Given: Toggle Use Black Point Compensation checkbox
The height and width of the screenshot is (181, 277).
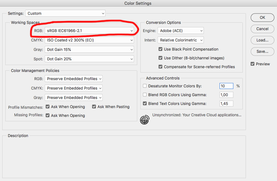Looking at the screenshot, I should click(x=160, y=49).
